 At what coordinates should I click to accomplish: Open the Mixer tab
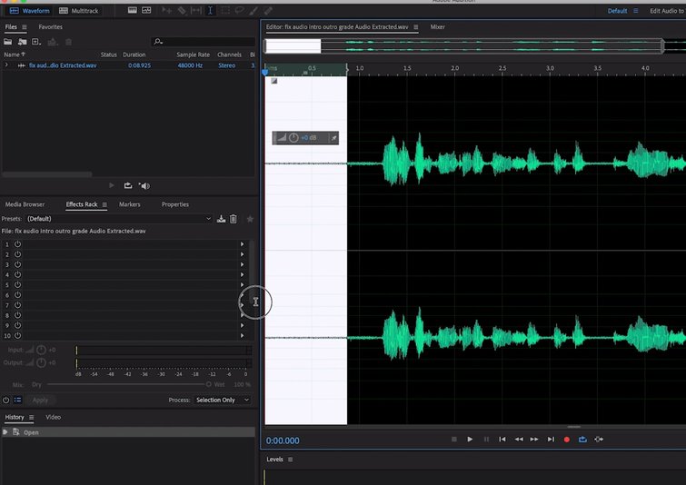[x=437, y=27]
